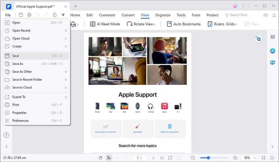This screenshot has height=162, width=279.
Task: Open Preferences from File menu
Action: [36, 120]
